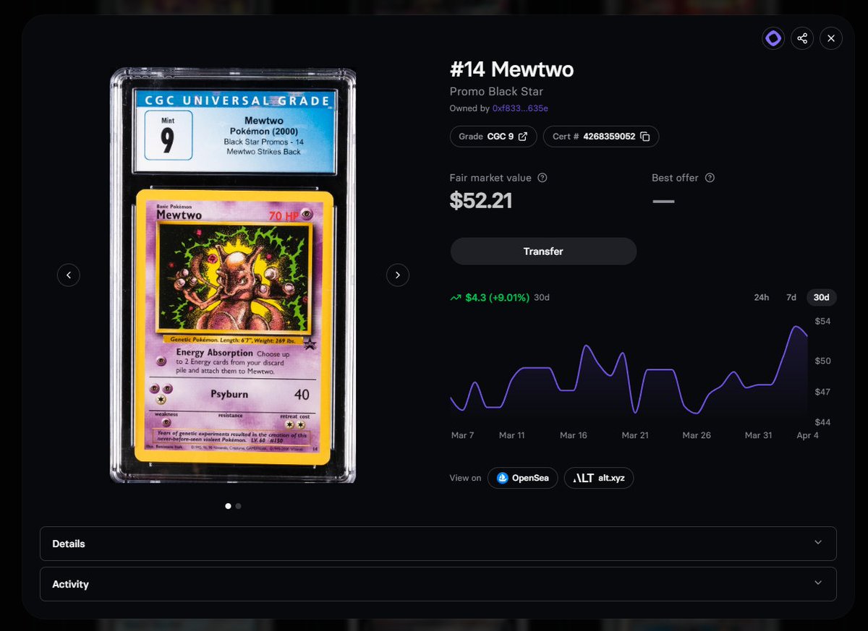
Task: View the card on OpenSea
Action: tap(523, 478)
